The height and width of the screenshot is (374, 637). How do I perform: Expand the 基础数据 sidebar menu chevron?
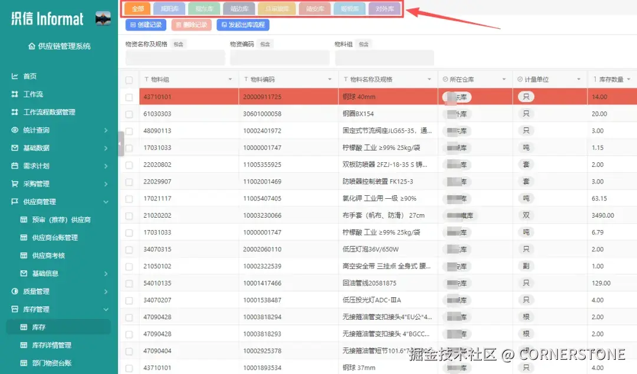[106, 148]
